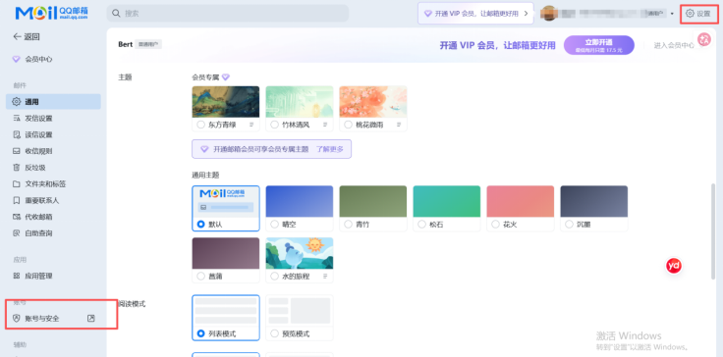Click the 重要联系人 bookmark icon
The image size is (723, 357).
coord(17,200)
